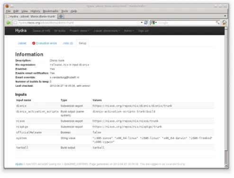234x178 pixels.
Task: Click the officialRelease input name
Action: (x=29, y=132)
